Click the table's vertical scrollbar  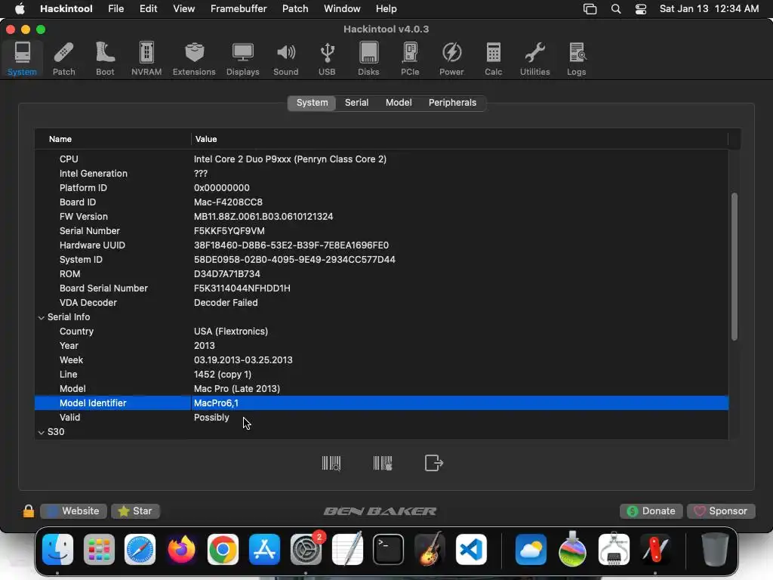coord(734,267)
